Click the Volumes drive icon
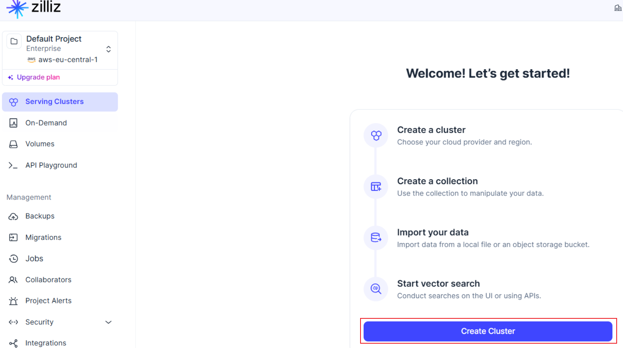 (13, 144)
